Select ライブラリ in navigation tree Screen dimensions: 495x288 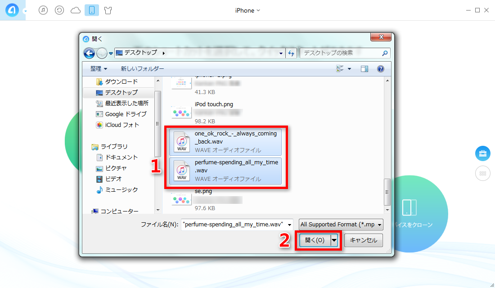(109, 147)
